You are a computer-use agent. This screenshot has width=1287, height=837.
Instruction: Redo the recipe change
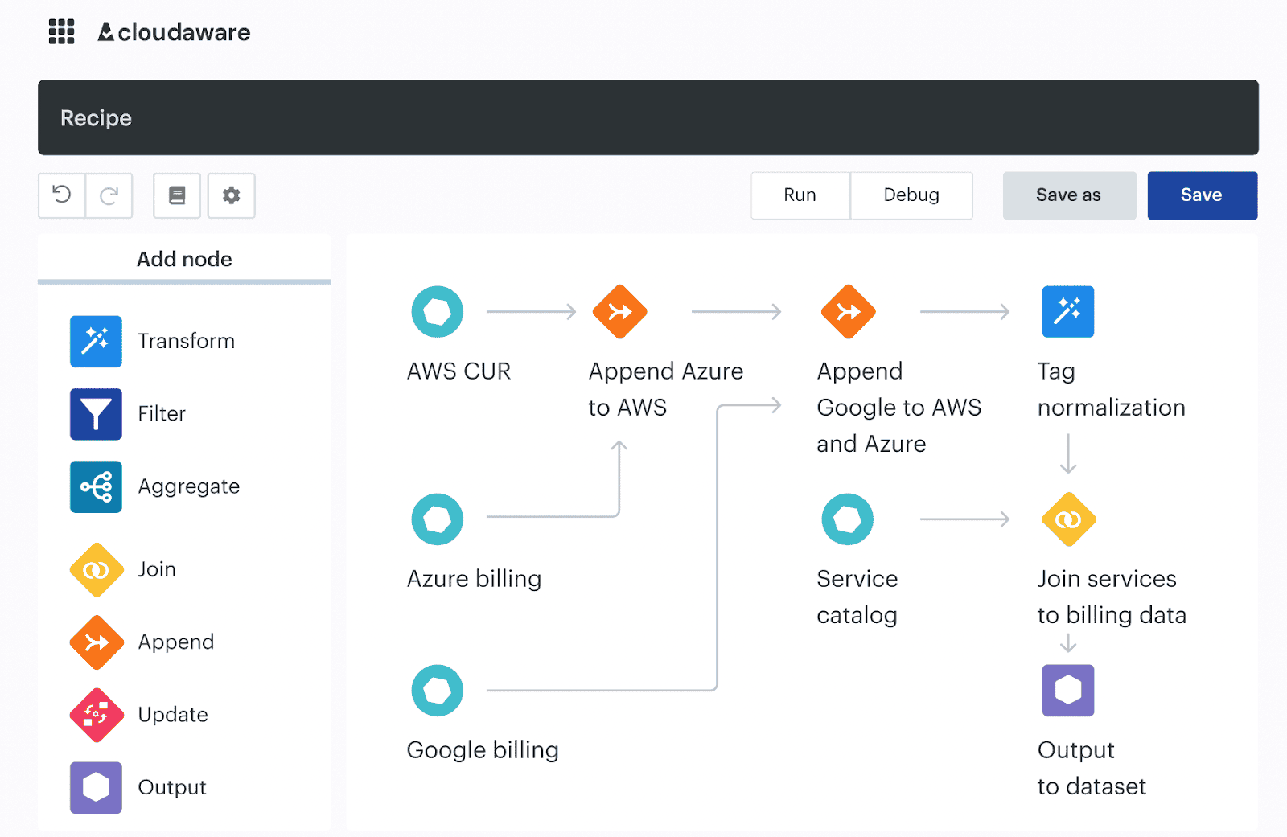tap(109, 195)
